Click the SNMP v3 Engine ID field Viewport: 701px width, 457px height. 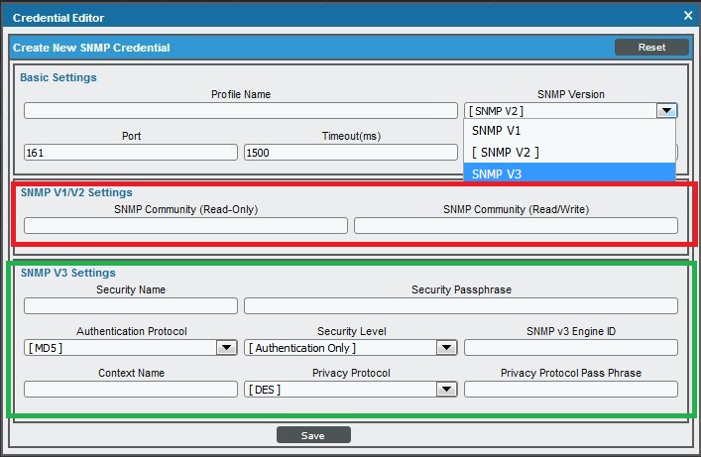pos(570,348)
